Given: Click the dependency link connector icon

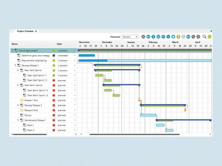Looking at the screenshot, I should (x=168, y=37).
